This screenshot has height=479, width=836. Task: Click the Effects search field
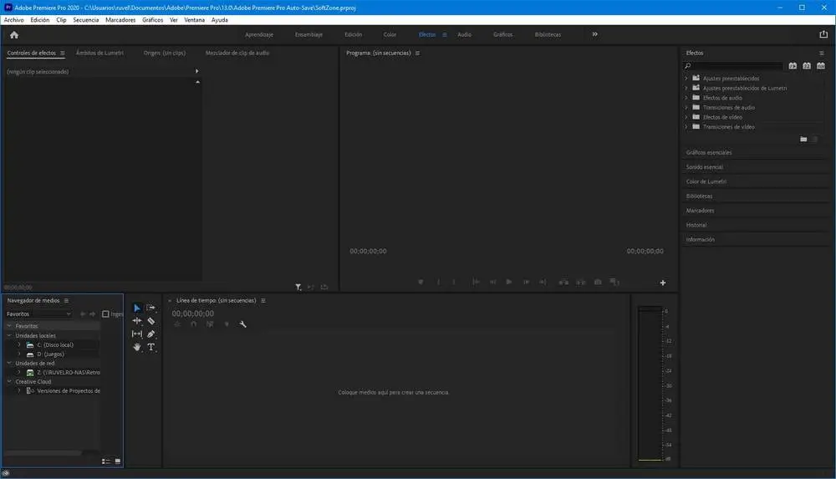[734, 65]
